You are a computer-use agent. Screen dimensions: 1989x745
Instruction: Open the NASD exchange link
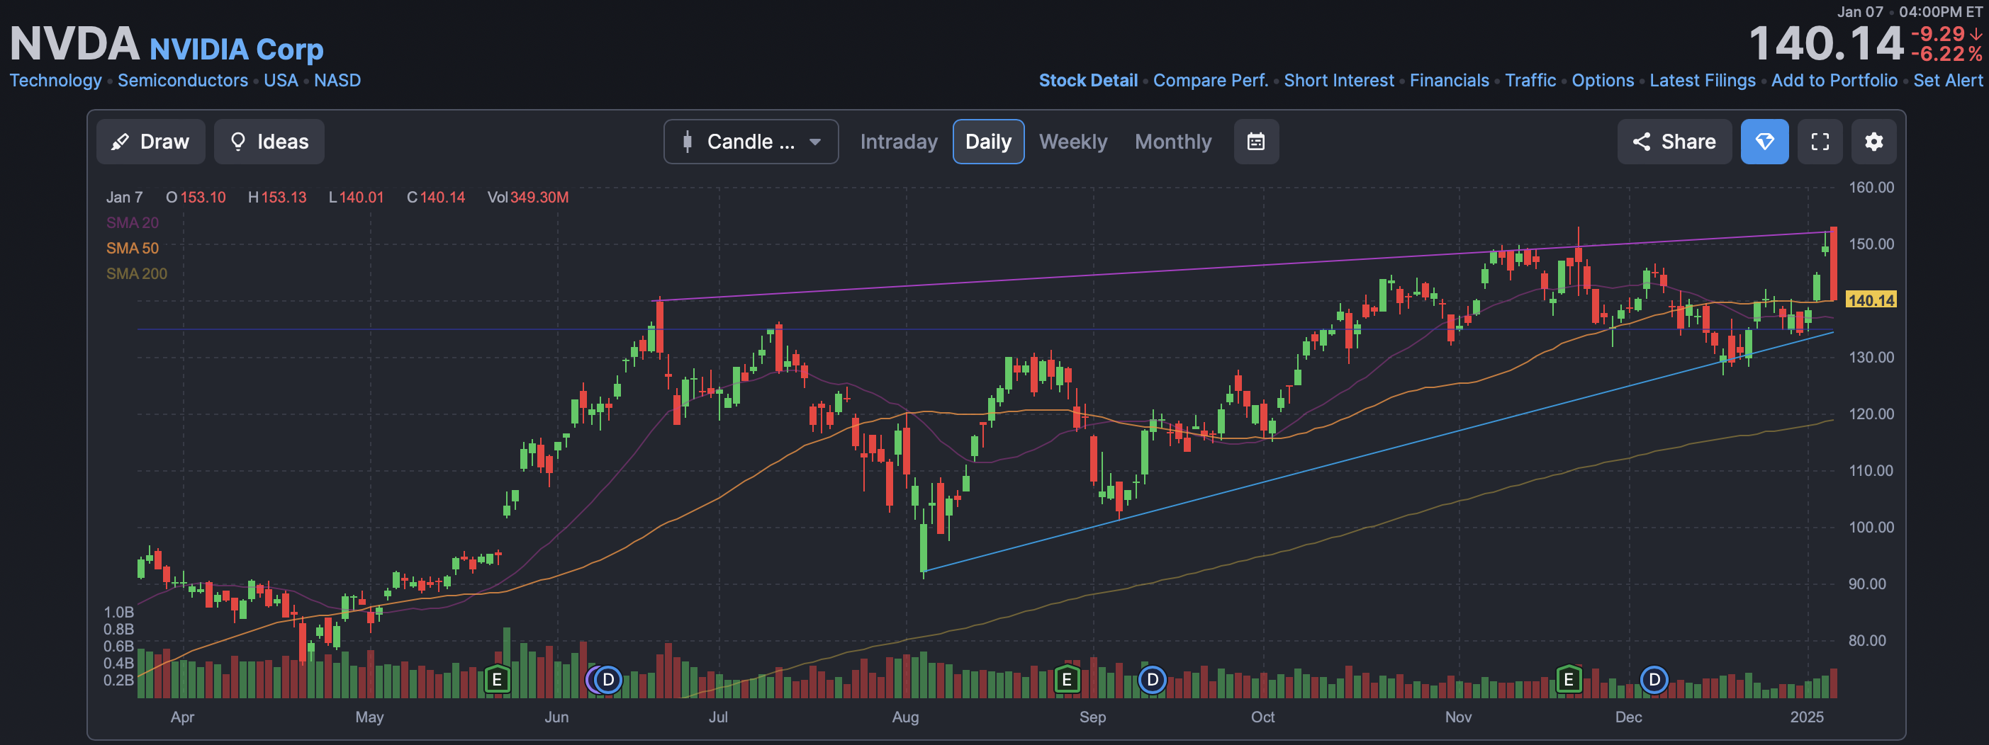[x=337, y=80]
